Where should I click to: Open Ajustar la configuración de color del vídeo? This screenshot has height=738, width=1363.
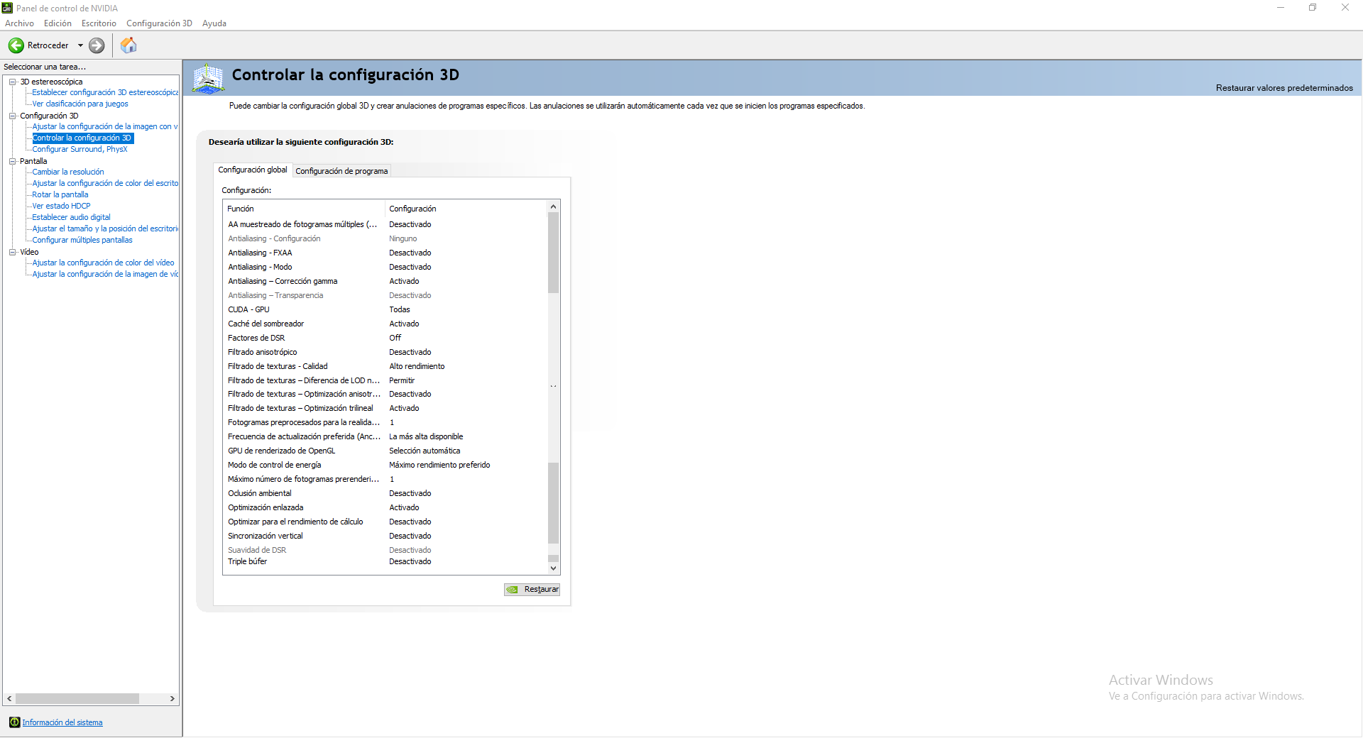103,263
